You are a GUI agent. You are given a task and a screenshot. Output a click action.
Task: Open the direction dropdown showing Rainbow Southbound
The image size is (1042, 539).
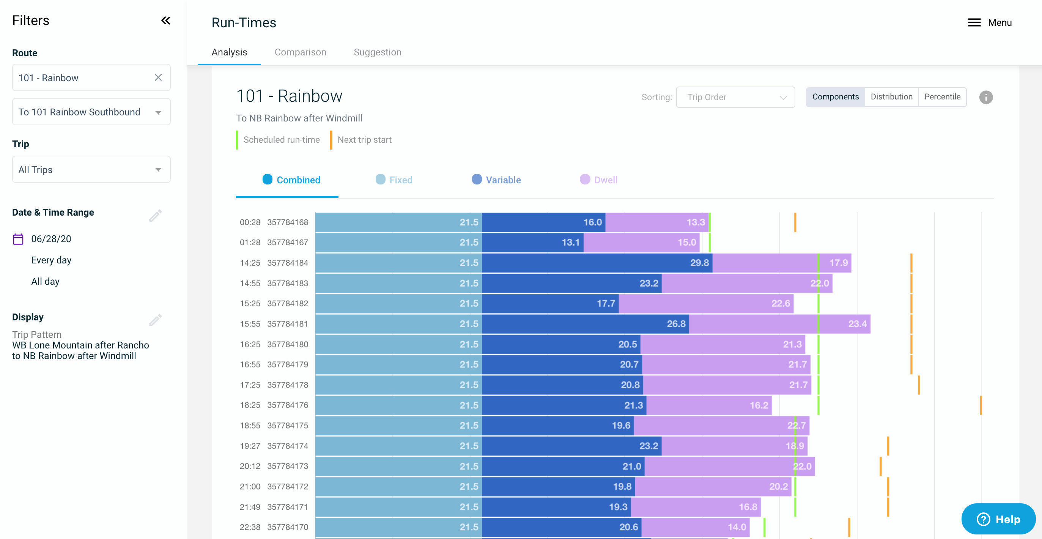pyautogui.click(x=91, y=112)
